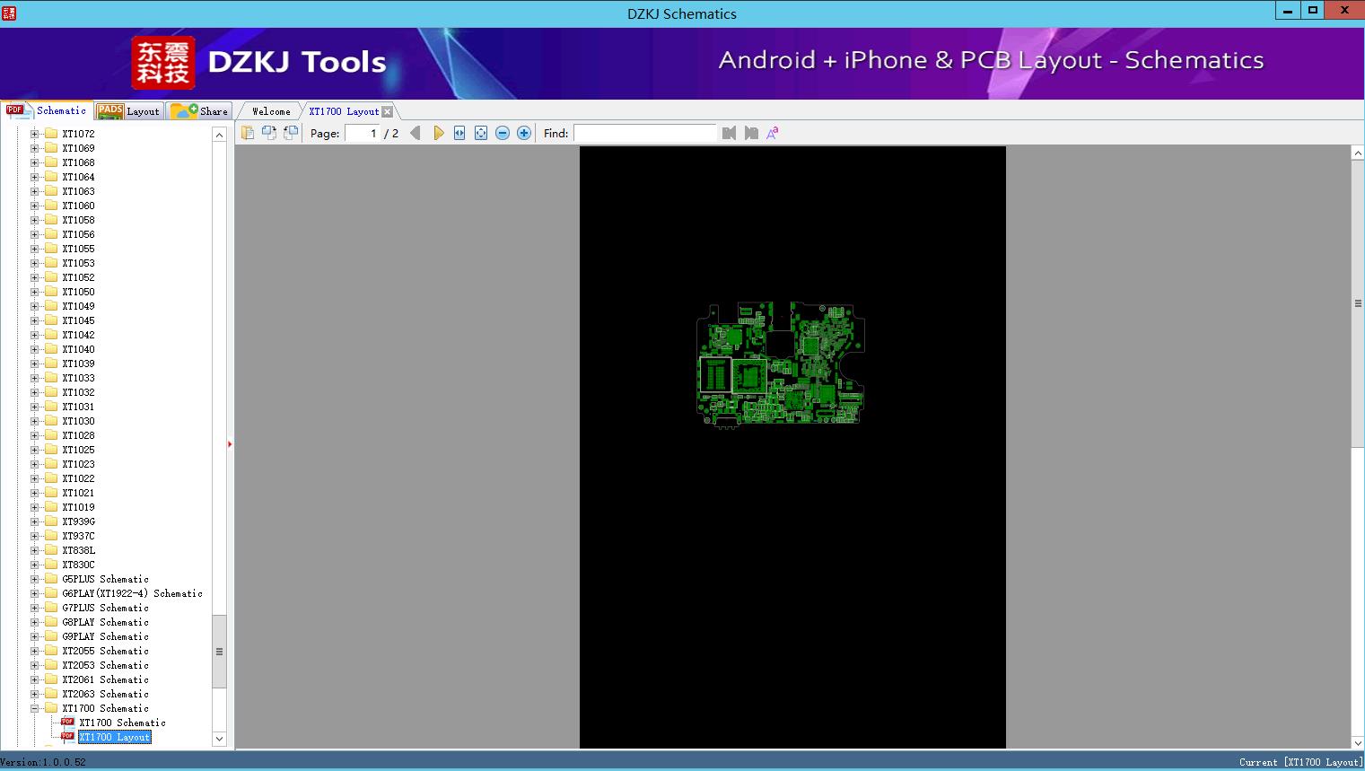This screenshot has width=1365, height=771.
Task: Select the XT2055 Schematic folder
Action: click(105, 651)
